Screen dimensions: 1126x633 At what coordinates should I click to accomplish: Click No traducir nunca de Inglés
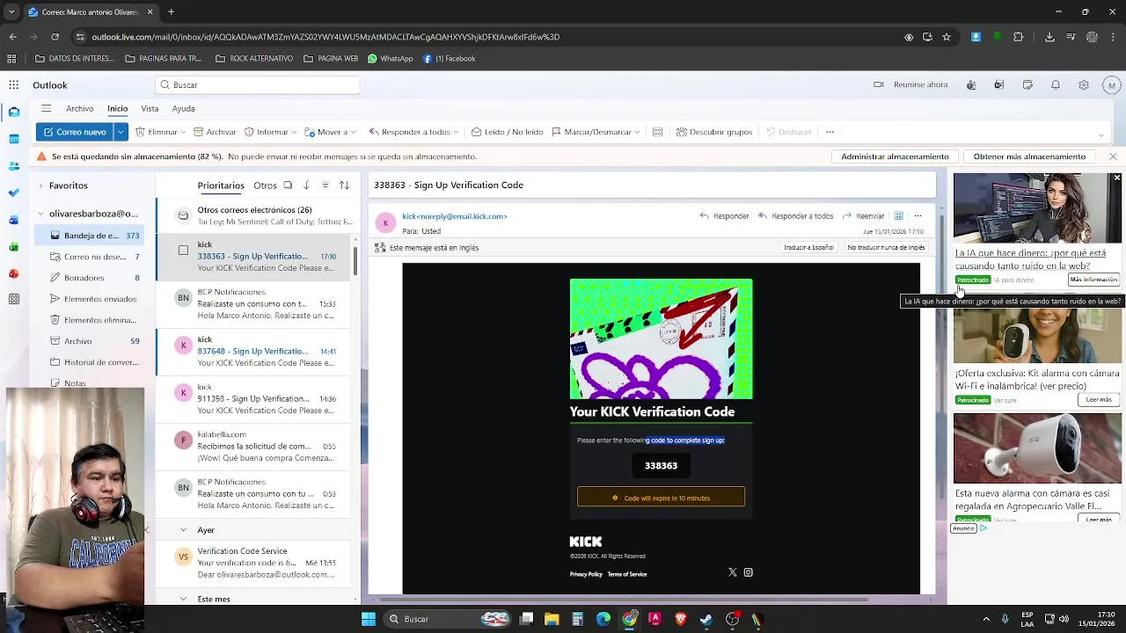pos(886,248)
